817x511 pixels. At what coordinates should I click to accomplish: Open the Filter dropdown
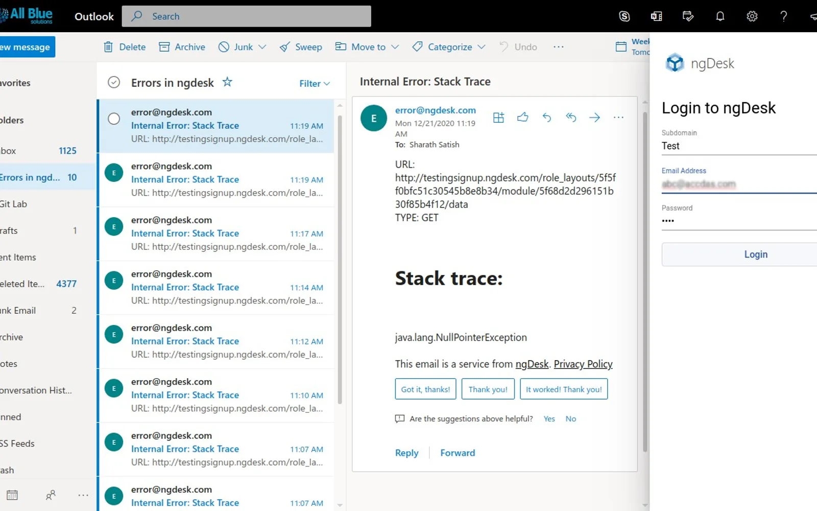coord(315,83)
